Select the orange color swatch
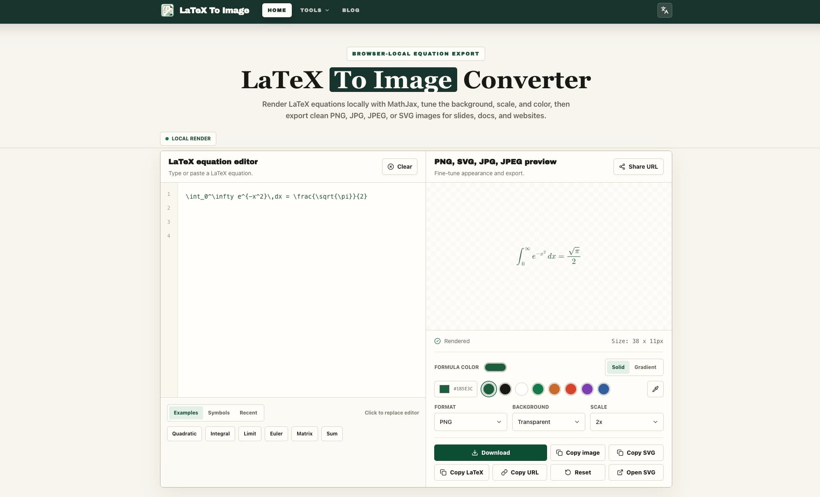The height and width of the screenshot is (497, 820). click(554, 389)
